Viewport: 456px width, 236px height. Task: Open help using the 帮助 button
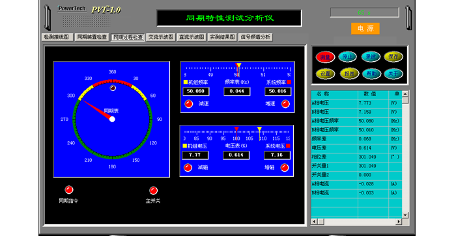371,73
